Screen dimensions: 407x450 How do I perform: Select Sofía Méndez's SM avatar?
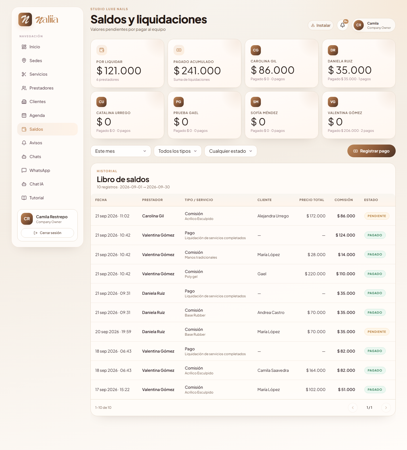tap(256, 102)
